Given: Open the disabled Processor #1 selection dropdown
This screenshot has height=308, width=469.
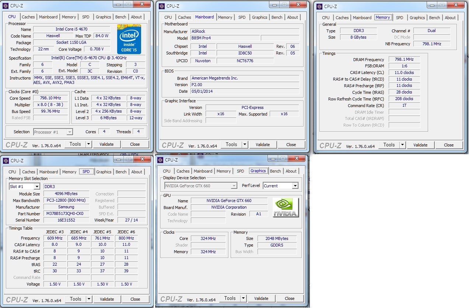Looking at the screenshot, I should point(70,132).
